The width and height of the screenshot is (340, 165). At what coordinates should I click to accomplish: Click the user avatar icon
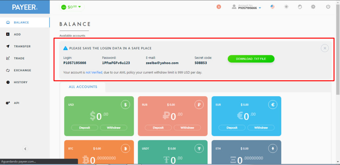[234, 7]
